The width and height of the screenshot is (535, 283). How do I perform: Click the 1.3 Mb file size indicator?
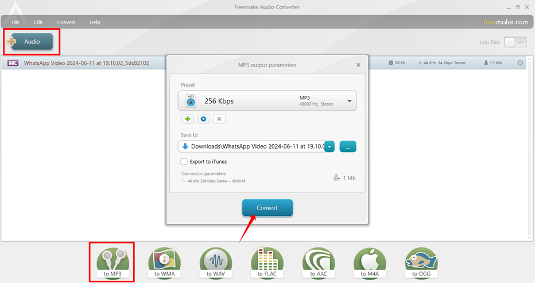[x=493, y=63]
